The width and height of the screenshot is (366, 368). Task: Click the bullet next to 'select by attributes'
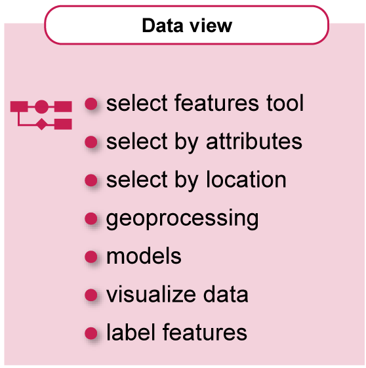(91, 142)
